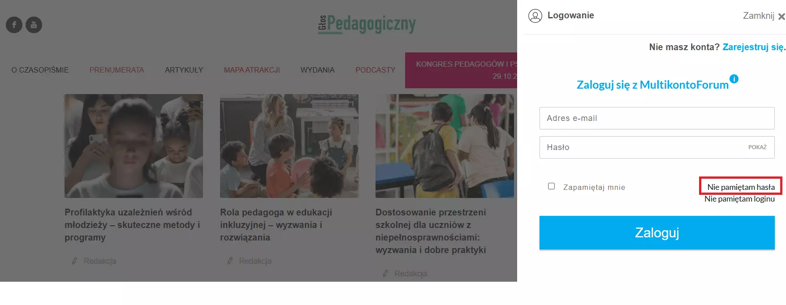Click the user profile icon next to Logowanie
The image size is (786, 305).
pyautogui.click(x=535, y=16)
